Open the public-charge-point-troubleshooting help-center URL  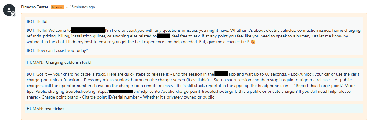171,91
